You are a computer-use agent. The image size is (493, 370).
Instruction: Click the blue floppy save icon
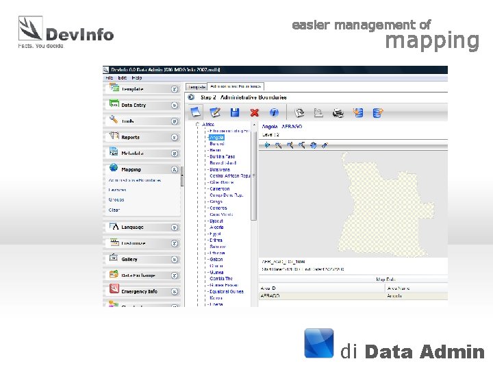point(235,112)
